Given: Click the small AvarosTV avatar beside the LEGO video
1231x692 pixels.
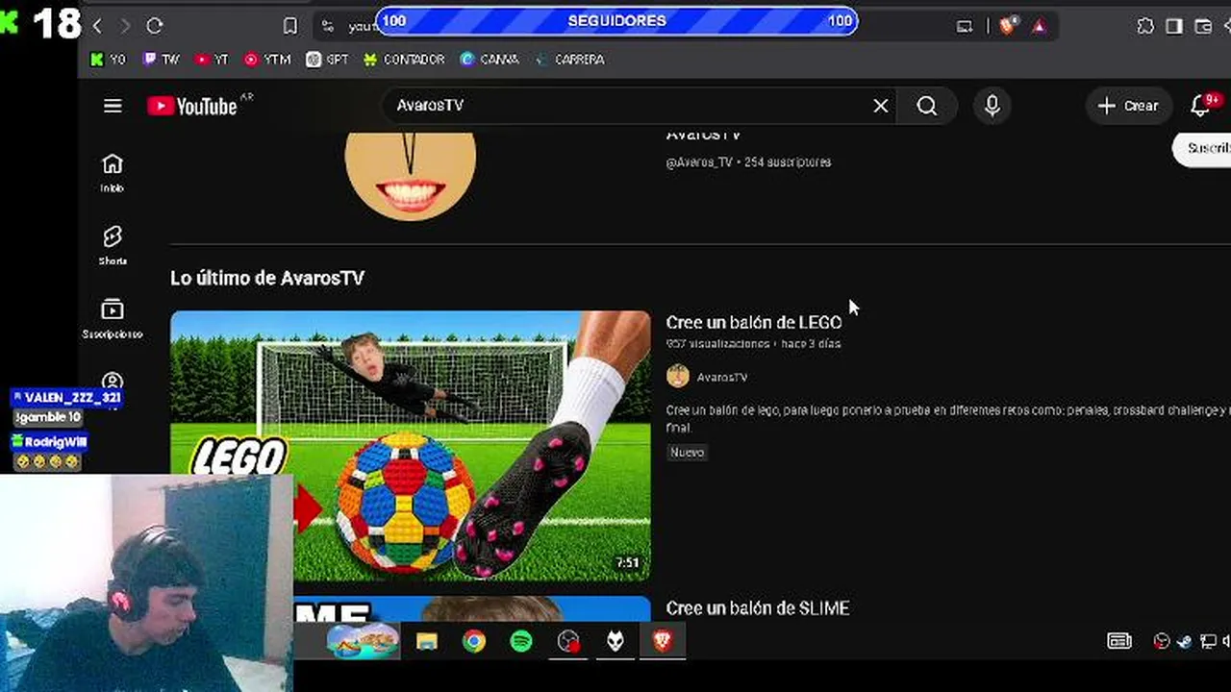Looking at the screenshot, I should [x=678, y=376].
